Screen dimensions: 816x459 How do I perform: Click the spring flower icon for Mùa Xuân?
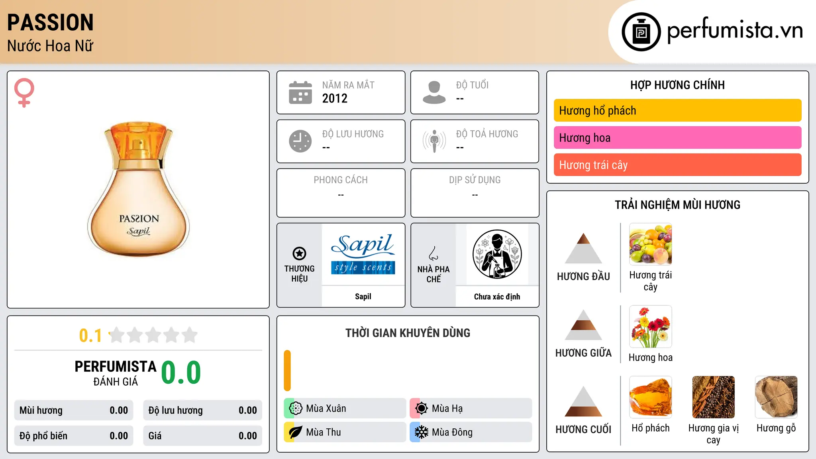[296, 408]
